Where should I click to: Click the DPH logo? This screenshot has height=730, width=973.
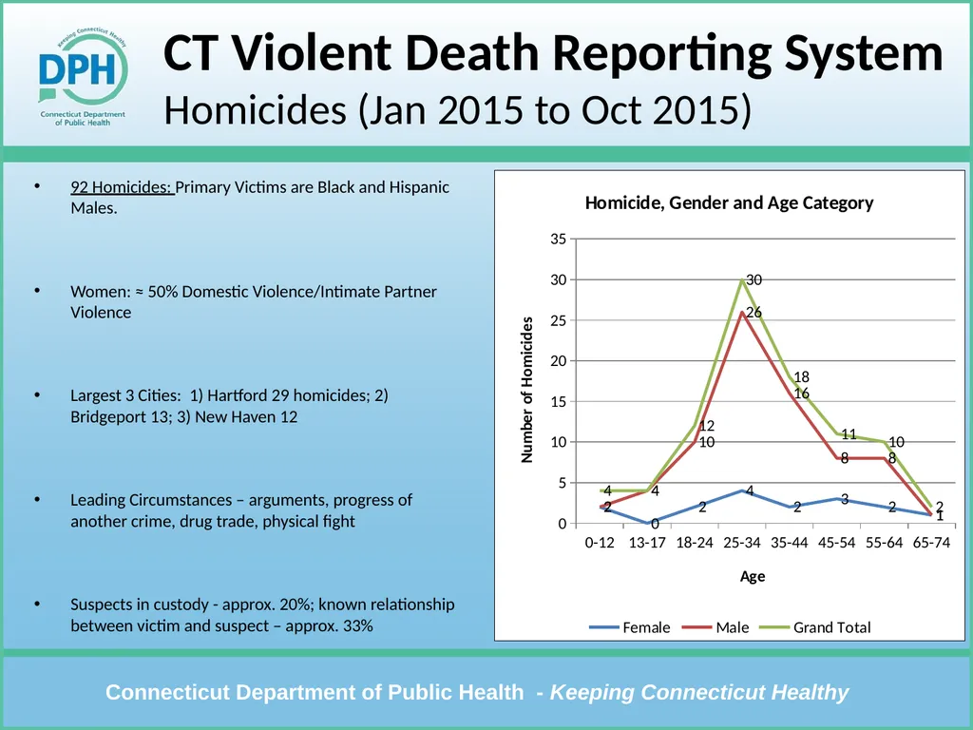[83, 77]
